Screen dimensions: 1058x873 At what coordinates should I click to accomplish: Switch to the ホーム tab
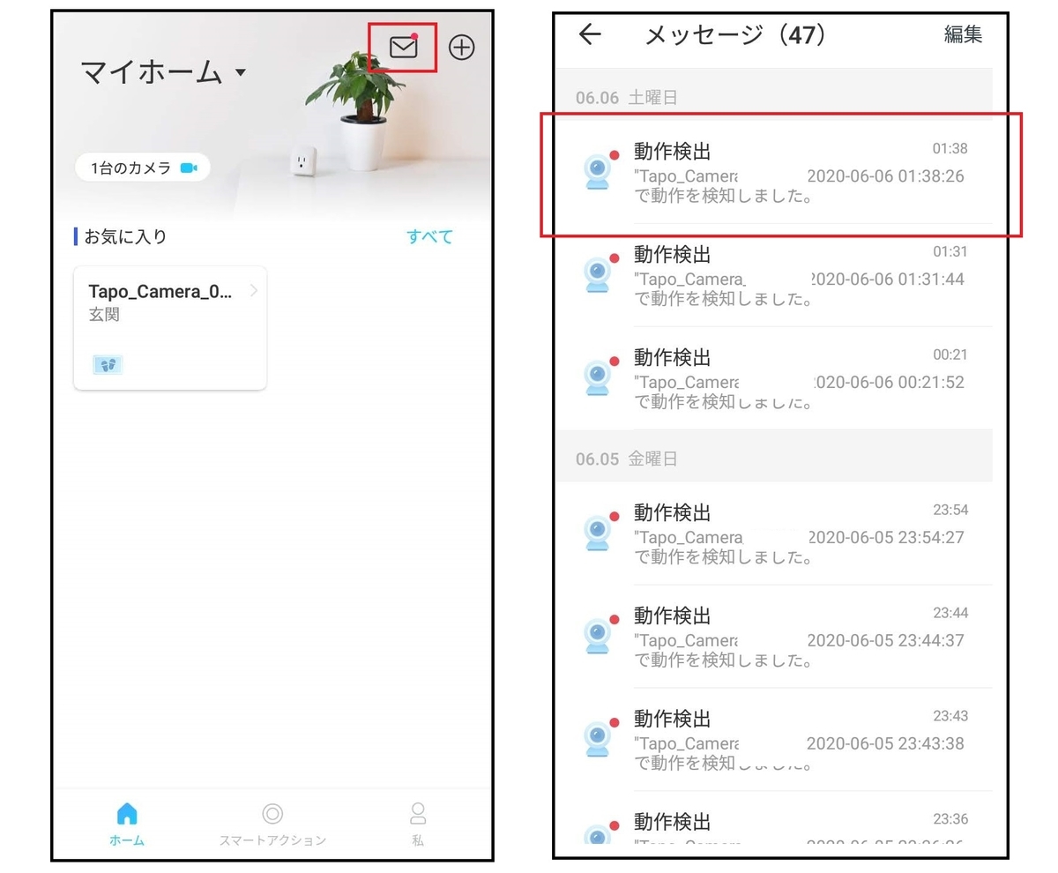click(127, 824)
